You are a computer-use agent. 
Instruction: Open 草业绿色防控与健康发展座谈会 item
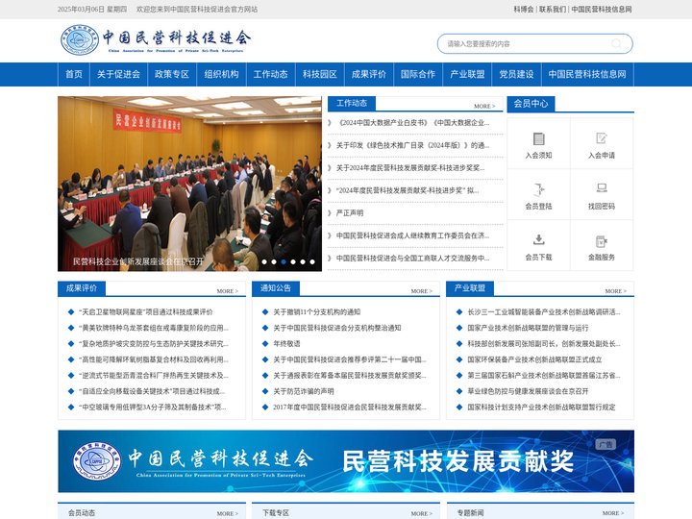point(528,391)
